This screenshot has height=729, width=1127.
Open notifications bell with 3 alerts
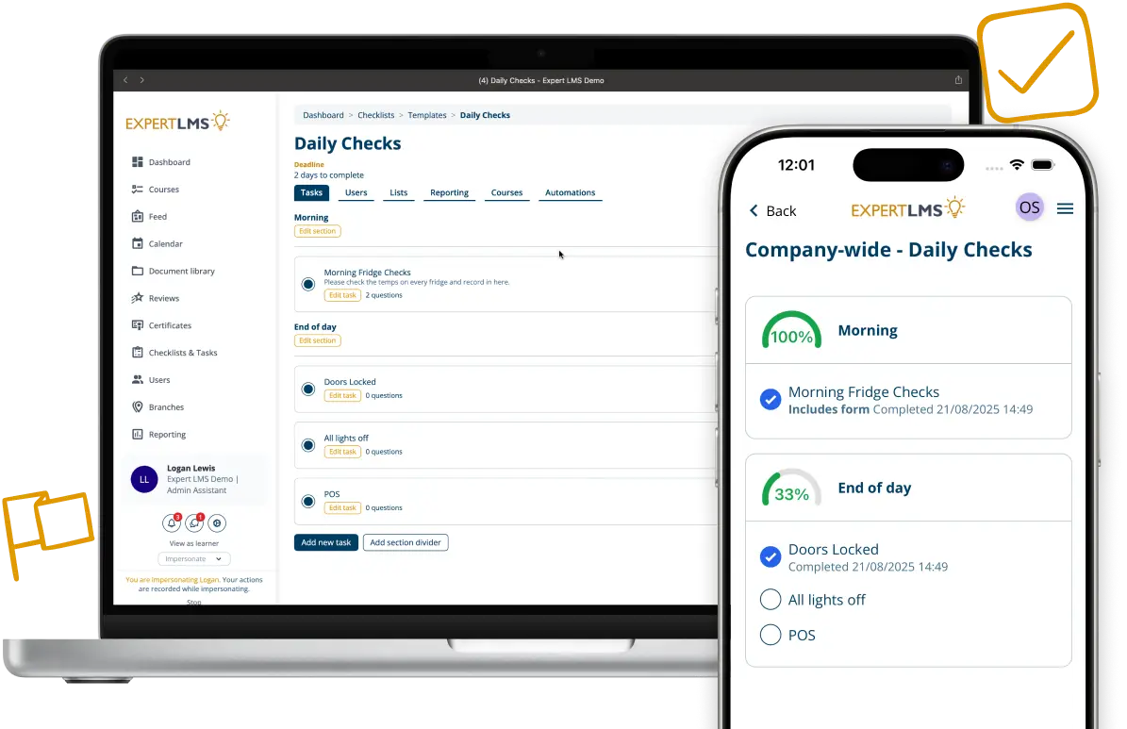[172, 522]
